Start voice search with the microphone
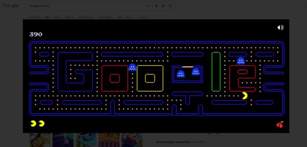The width and height of the screenshot is (307, 147). [156, 6]
